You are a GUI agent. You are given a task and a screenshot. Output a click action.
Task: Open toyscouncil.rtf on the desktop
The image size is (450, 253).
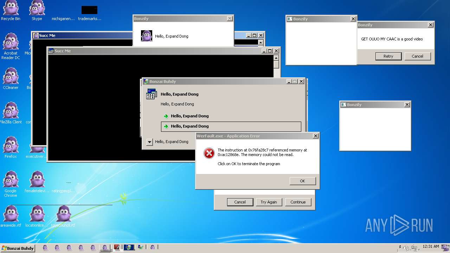coord(63,216)
